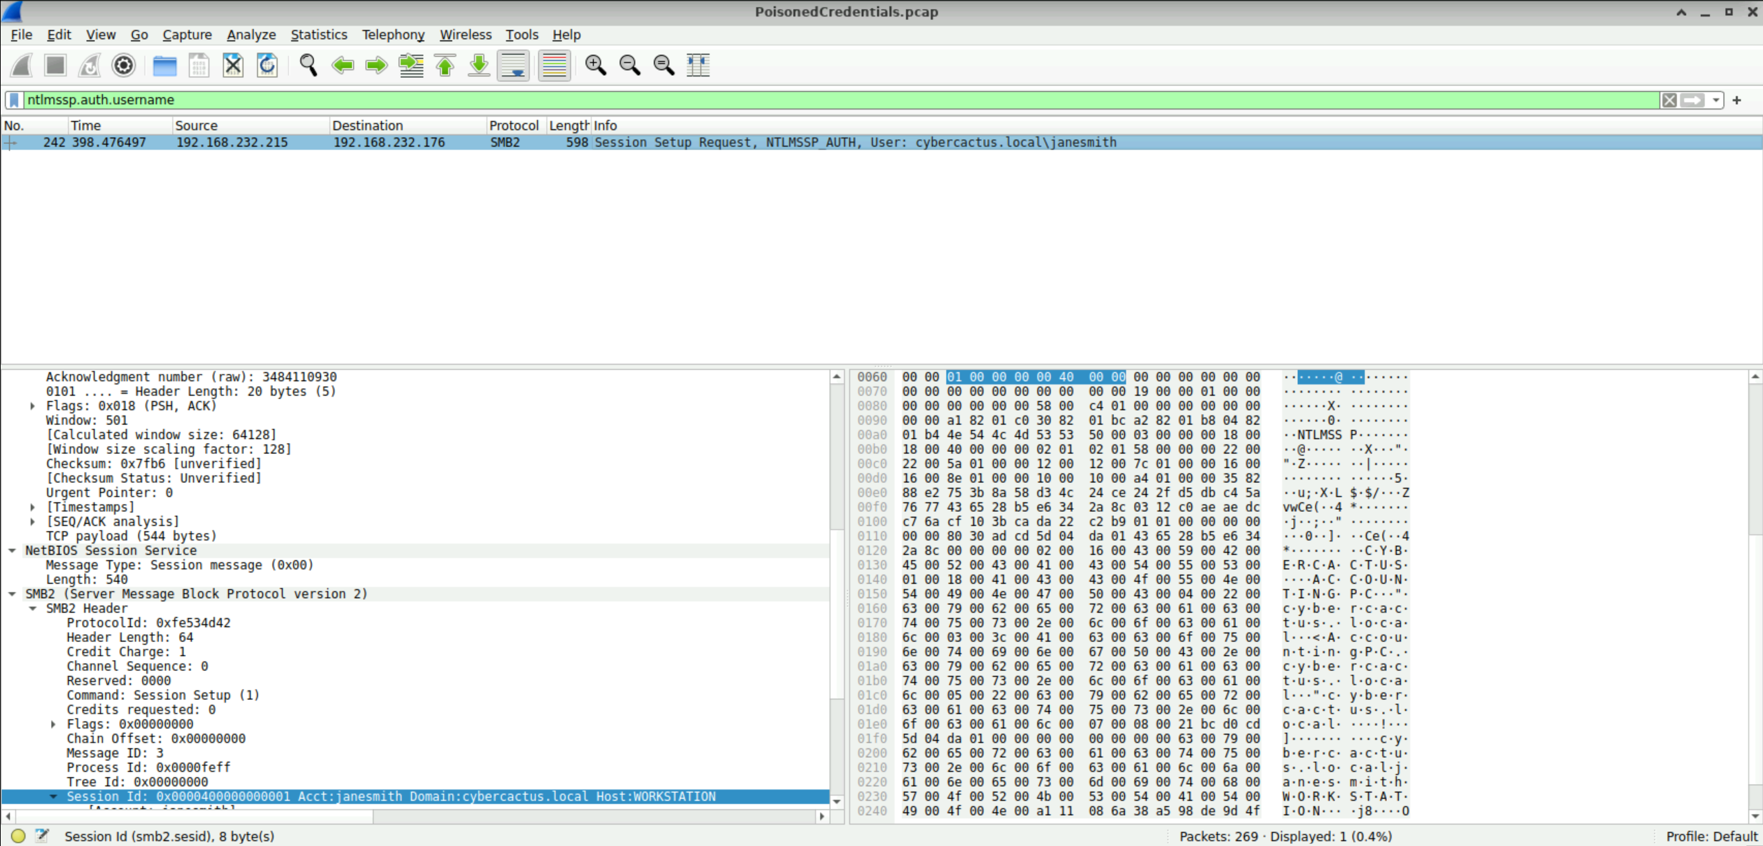Image resolution: width=1763 pixels, height=846 pixels.
Task: Open capture file properties from the status bar
Action: click(x=43, y=836)
